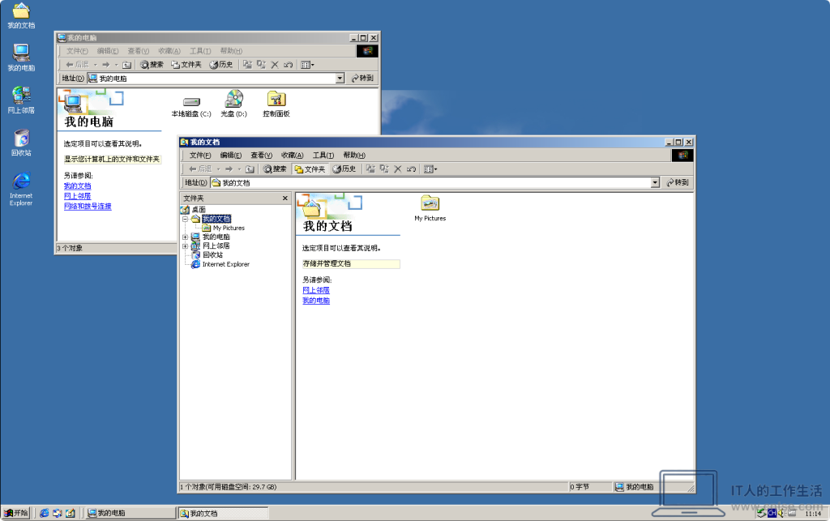The height and width of the screenshot is (521, 830).
Task: Select 网上邻居 desktop icon
Action: 21,100
